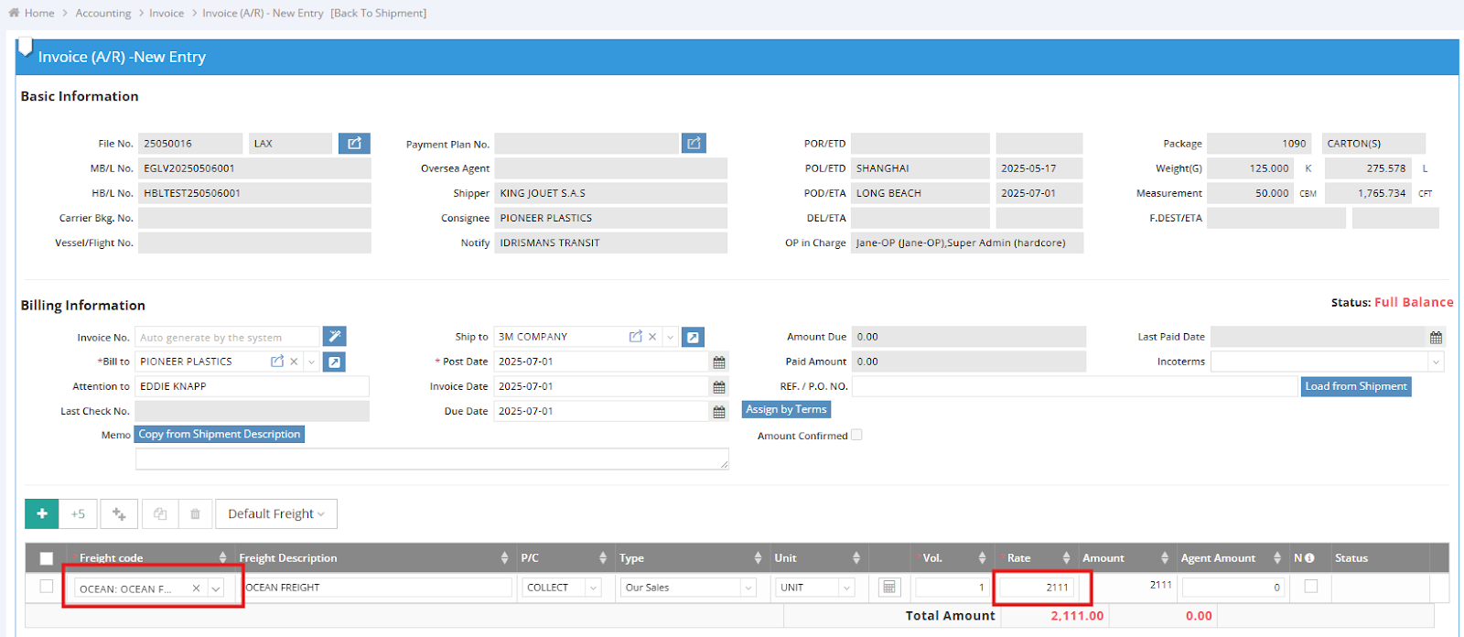Tick the select-all checkbox in table header

click(x=47, y=558)
